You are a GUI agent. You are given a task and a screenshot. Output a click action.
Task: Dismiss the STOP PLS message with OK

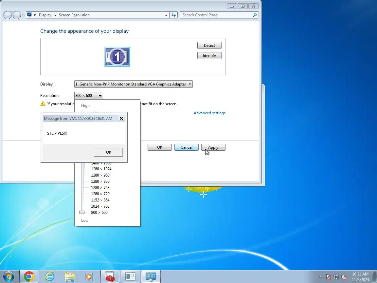click(108, 152)
